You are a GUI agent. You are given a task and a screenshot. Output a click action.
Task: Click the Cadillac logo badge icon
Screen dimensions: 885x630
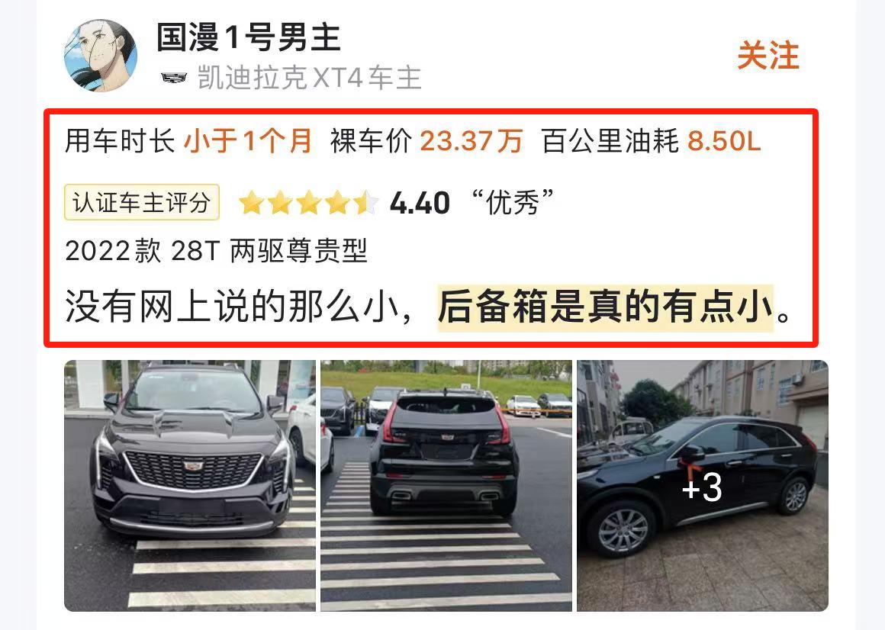[x=174, y=78]
